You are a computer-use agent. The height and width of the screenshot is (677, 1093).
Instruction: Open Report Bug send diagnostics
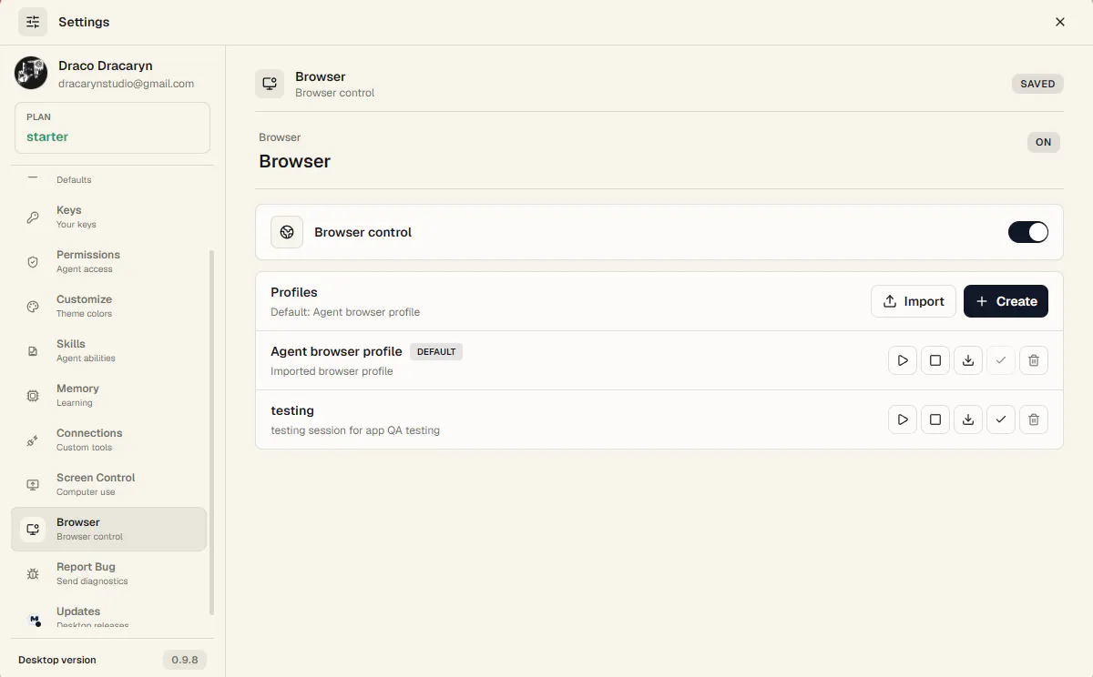point(108,573)
